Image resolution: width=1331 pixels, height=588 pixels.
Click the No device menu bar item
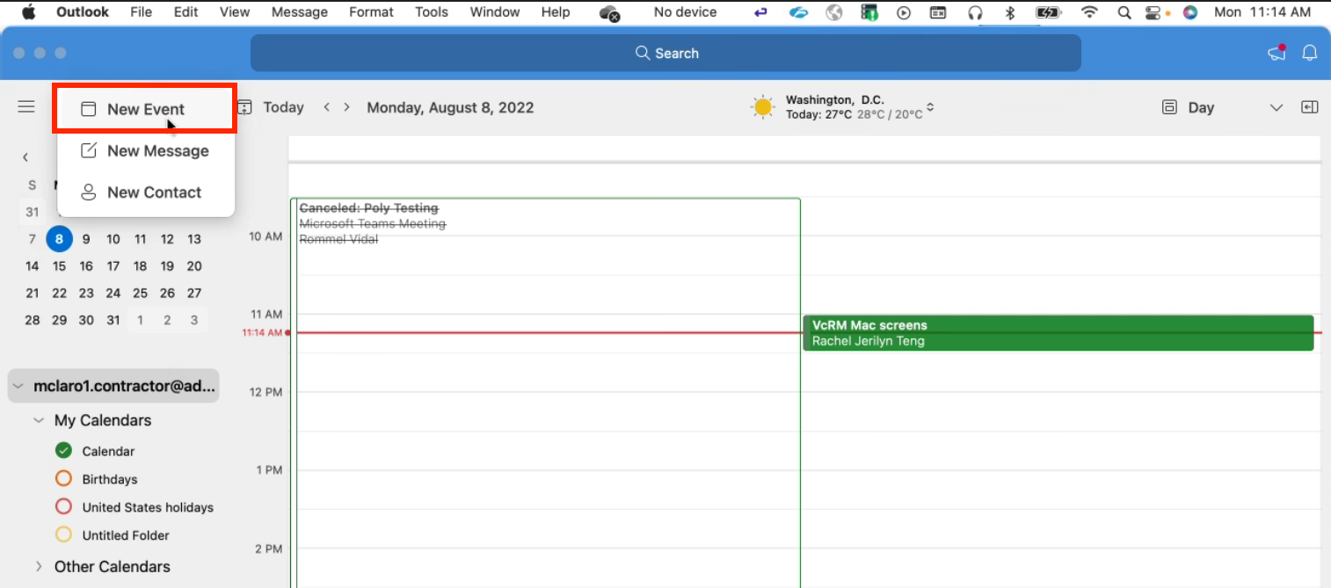[686, 12]
